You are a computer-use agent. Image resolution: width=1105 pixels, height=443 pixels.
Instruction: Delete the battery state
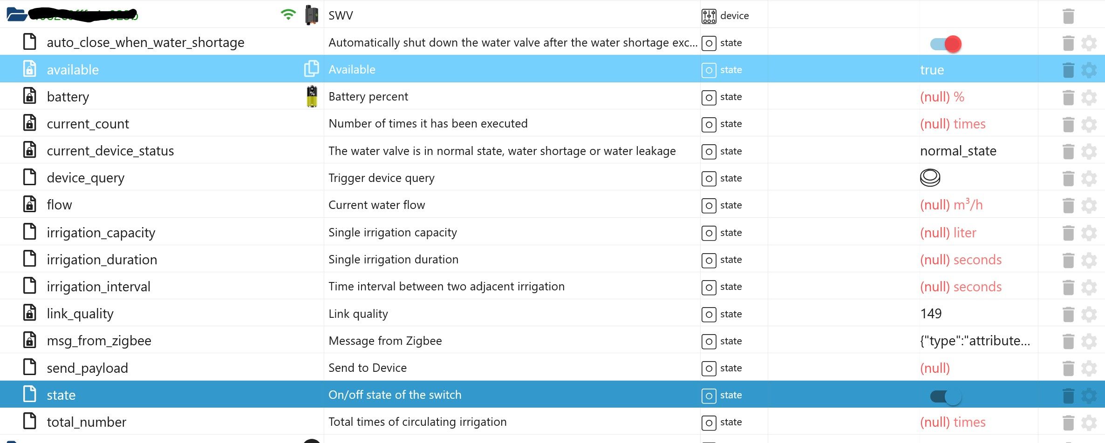[1068, 97]
